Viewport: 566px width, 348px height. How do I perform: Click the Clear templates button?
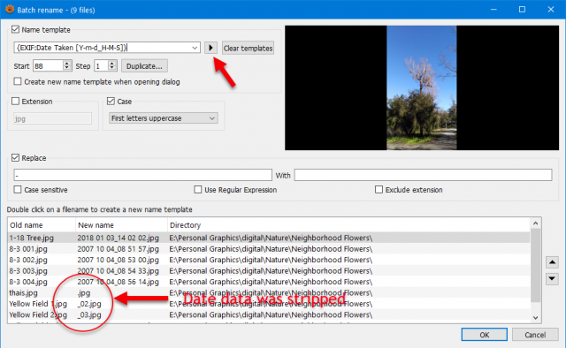[x=248, y=48]
